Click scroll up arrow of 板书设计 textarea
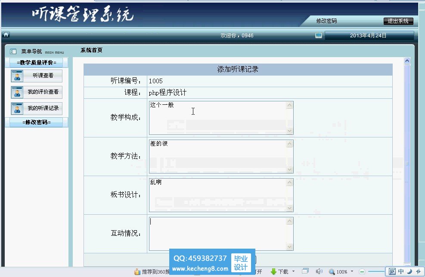 (x=289, y=183)
